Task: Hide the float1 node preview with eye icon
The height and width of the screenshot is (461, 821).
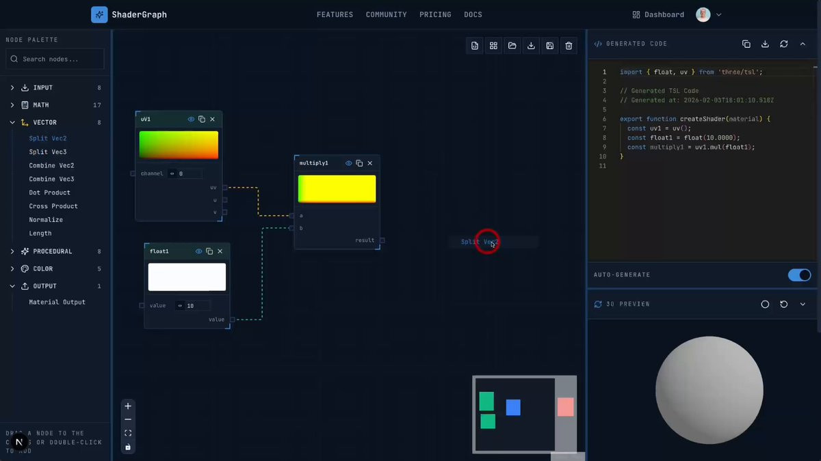Action: click(198, 251)
